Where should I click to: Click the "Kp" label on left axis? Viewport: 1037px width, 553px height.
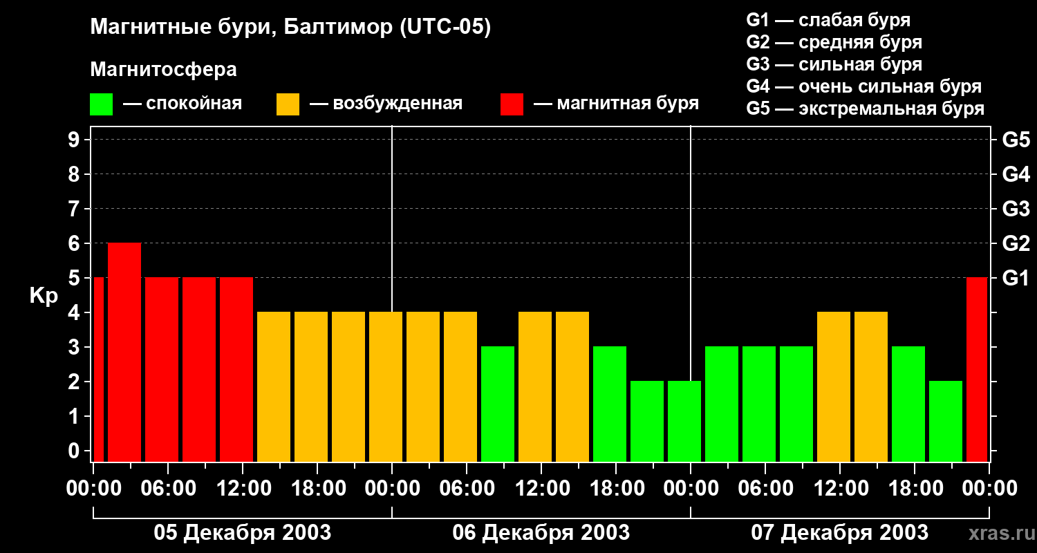[x=44, y=296]
